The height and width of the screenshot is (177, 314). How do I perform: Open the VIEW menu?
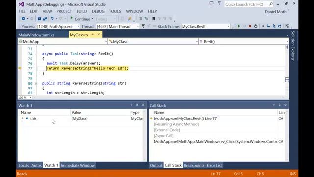pyautogui.click(x=47, y=11)
